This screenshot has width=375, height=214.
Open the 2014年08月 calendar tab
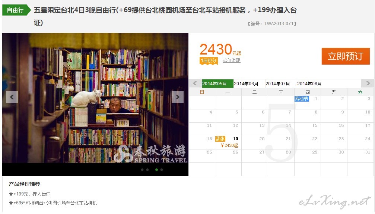pos(309,84)
